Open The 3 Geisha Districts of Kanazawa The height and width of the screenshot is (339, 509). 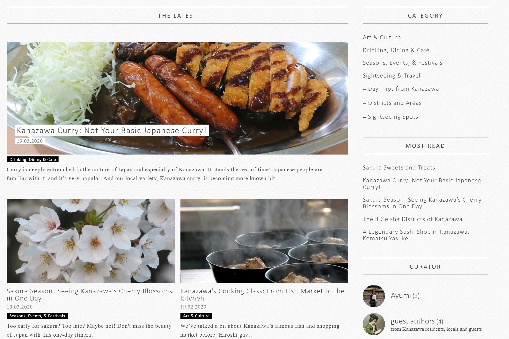click(x=412, y=219)
